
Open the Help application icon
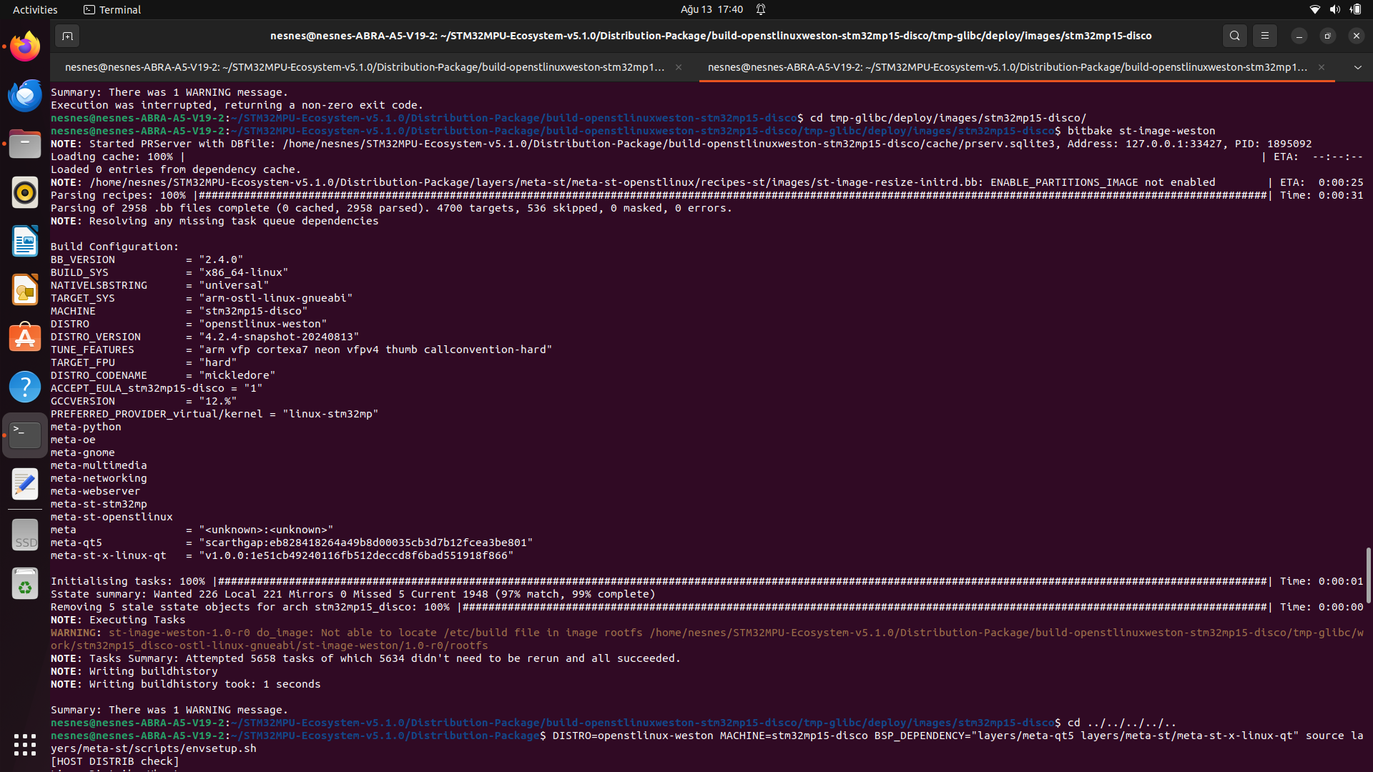[25, 387]
